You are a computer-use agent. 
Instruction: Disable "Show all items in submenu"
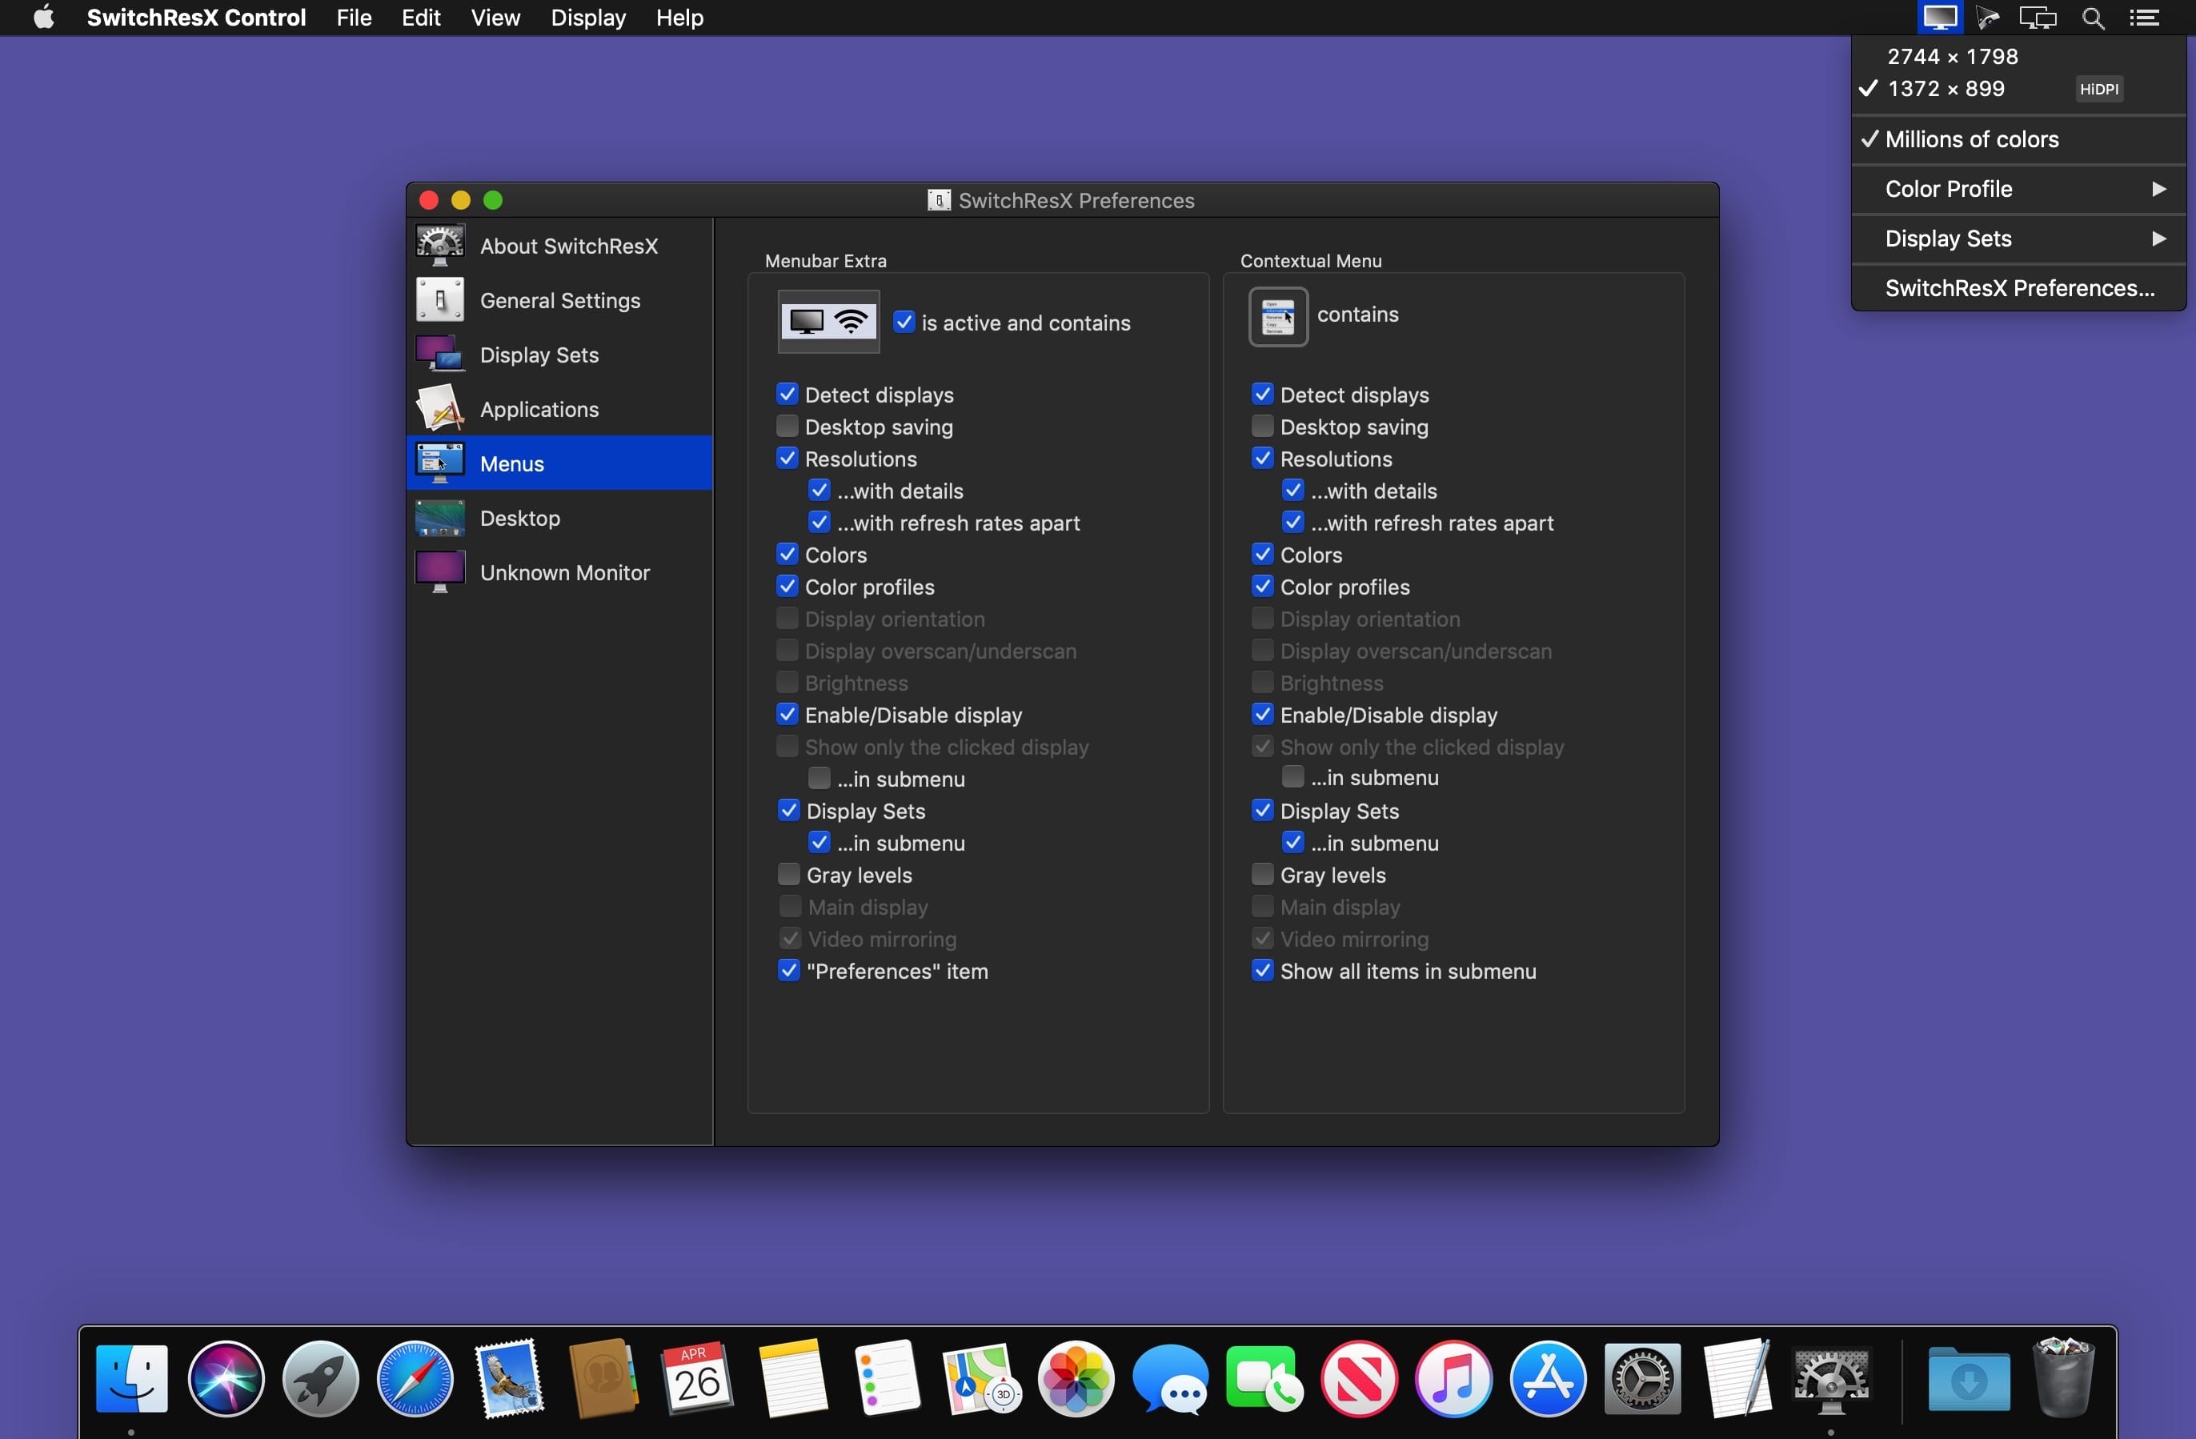coord(1262,970)
